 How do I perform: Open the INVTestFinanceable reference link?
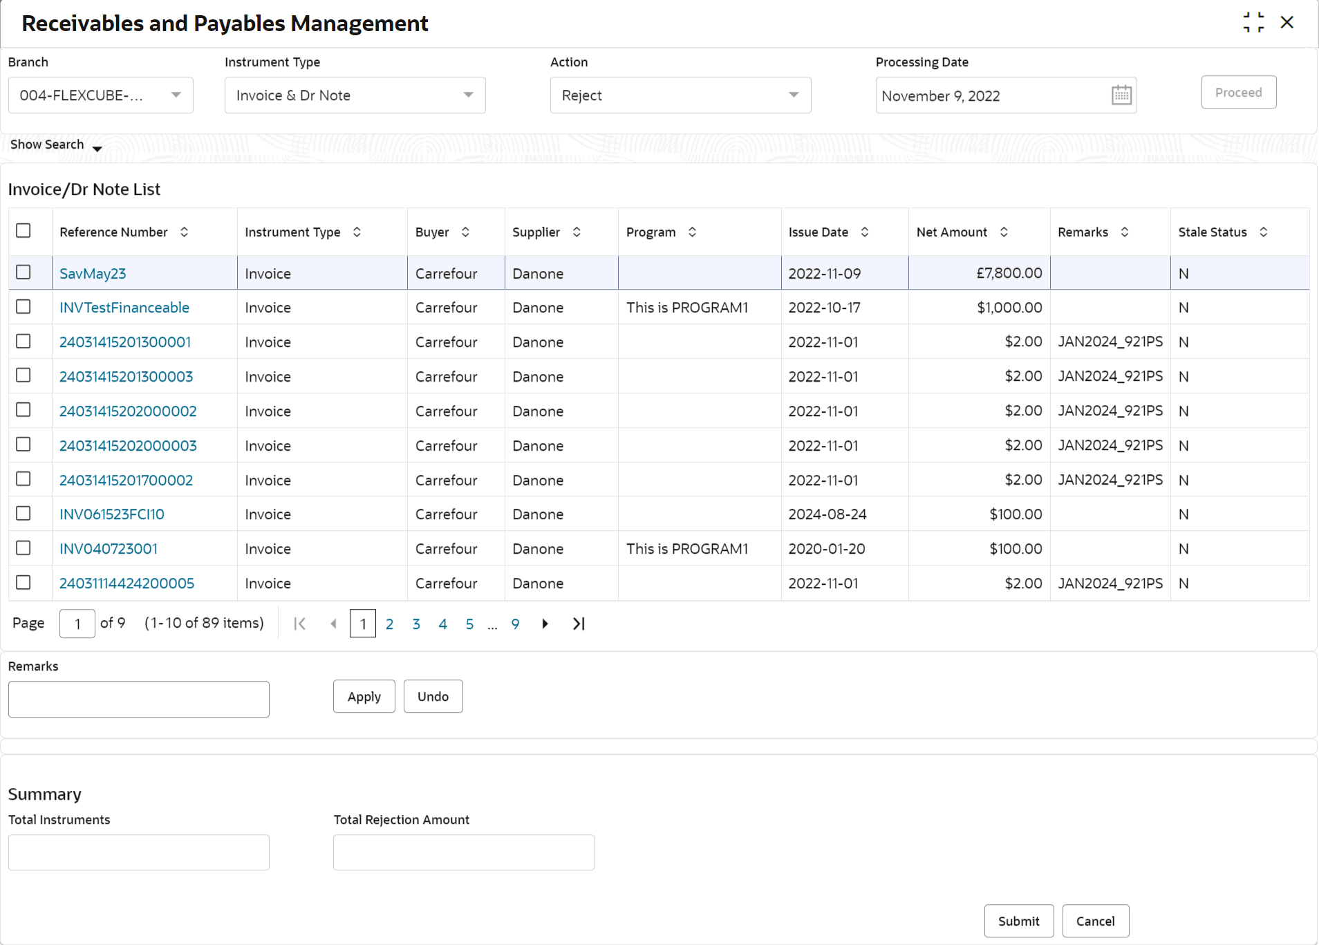(124, 308)
